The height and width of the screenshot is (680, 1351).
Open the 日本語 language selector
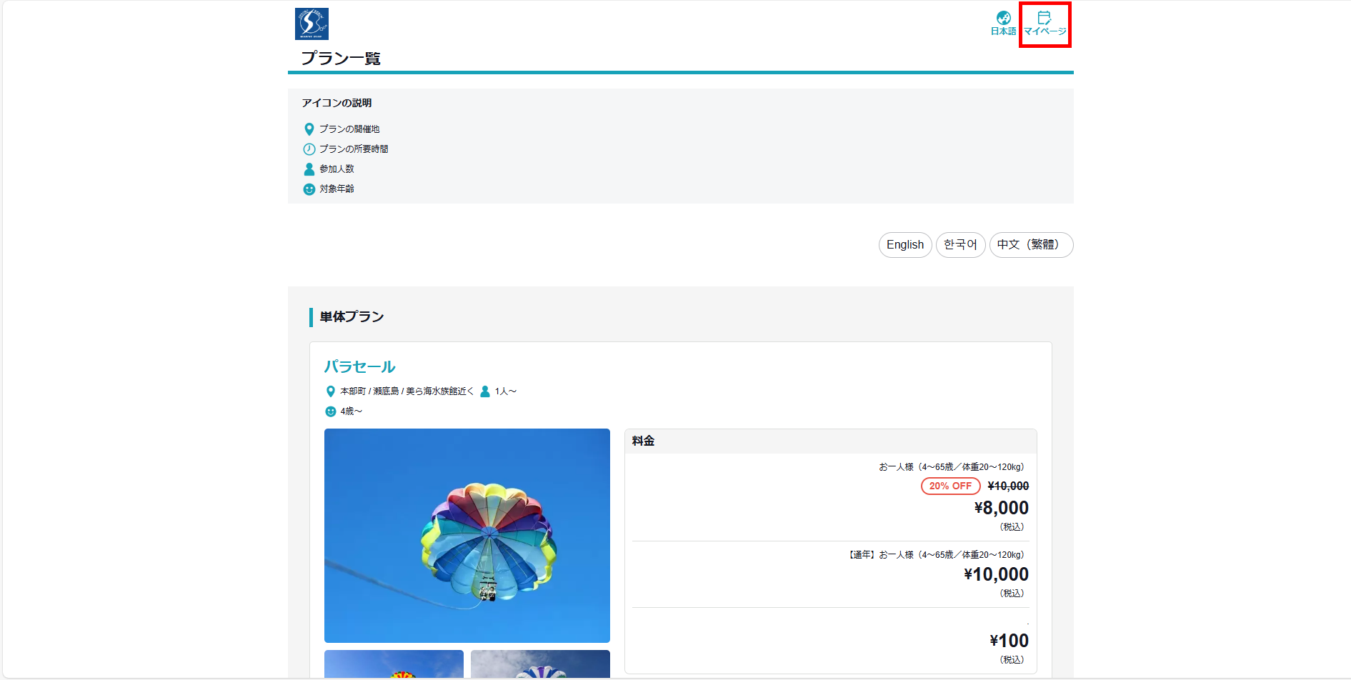pyautogui.click(x=1003, y=23)
